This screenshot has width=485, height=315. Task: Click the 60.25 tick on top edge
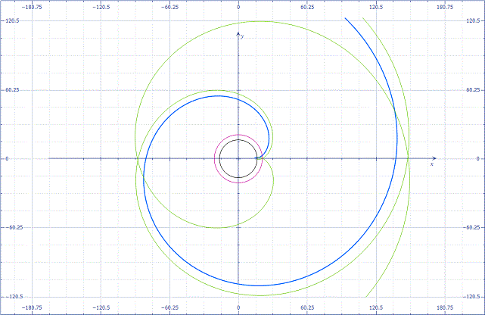point(307,7)
